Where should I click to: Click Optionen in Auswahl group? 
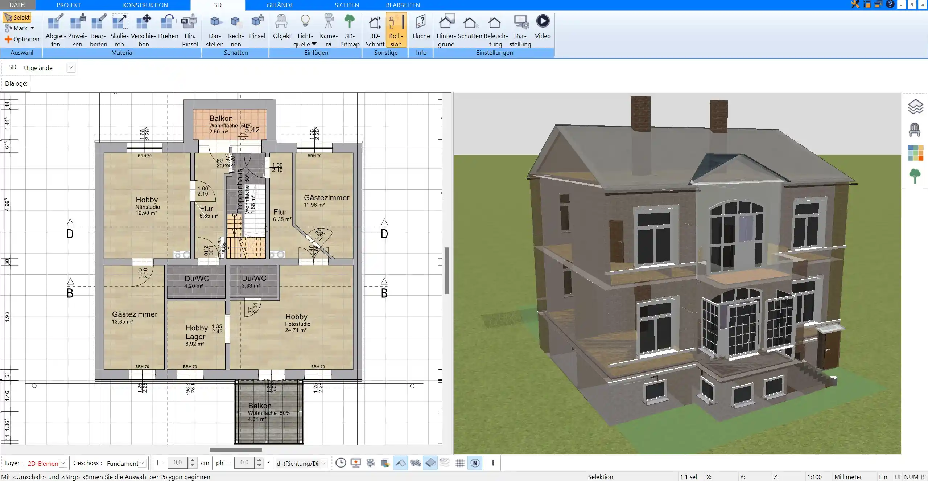point(22,39)
